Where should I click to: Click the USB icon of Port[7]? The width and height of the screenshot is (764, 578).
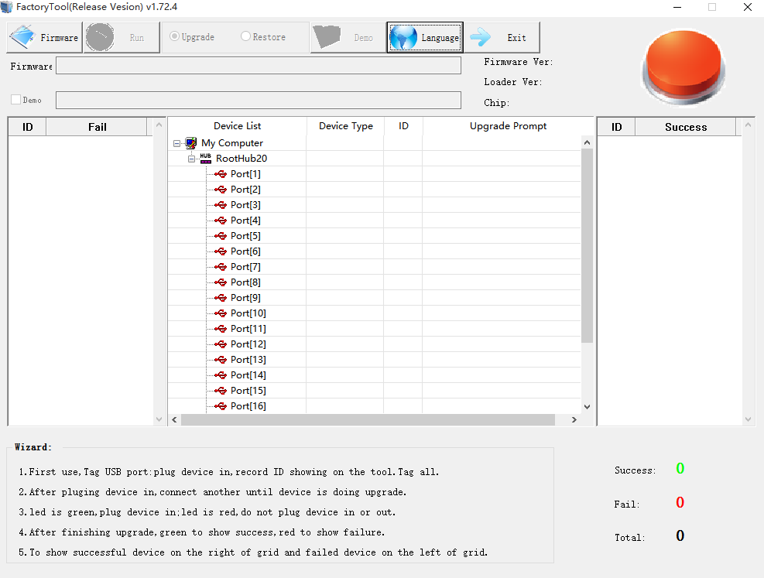pos(221,267)
